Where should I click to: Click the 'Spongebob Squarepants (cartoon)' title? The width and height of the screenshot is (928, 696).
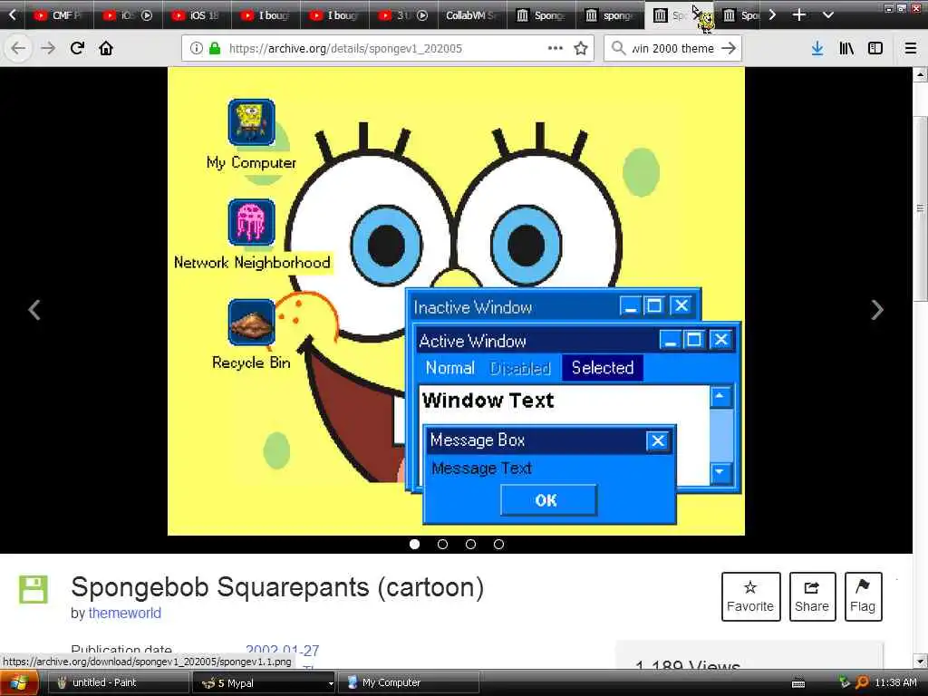[277, 587]
